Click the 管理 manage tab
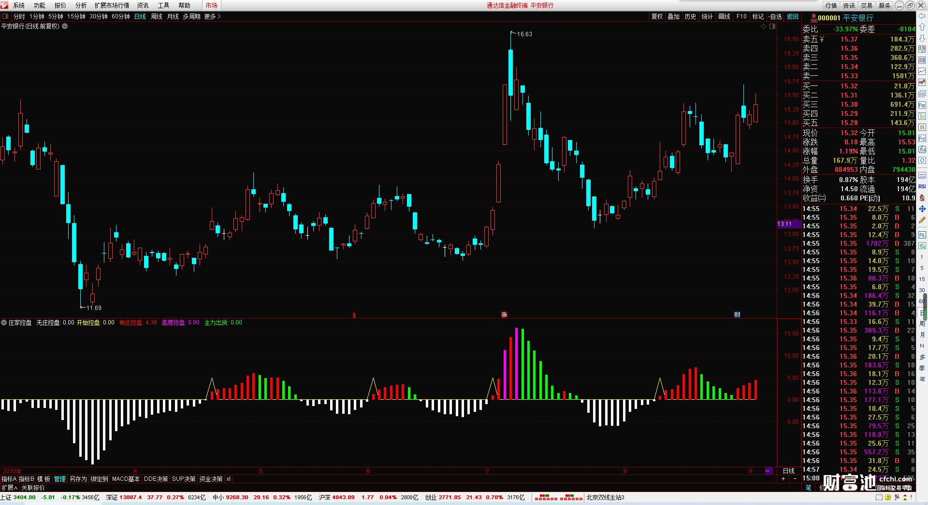 click(x=59, y=479)
